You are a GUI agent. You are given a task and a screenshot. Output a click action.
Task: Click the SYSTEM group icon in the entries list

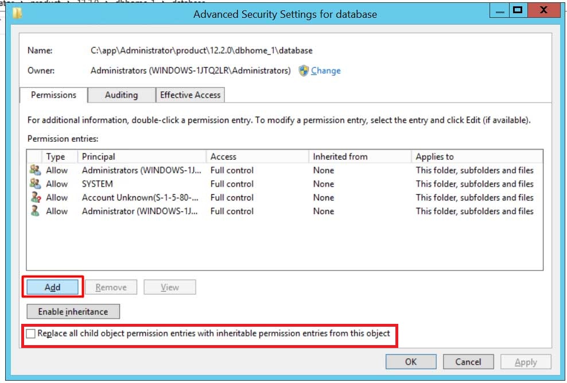click(36, 184)
